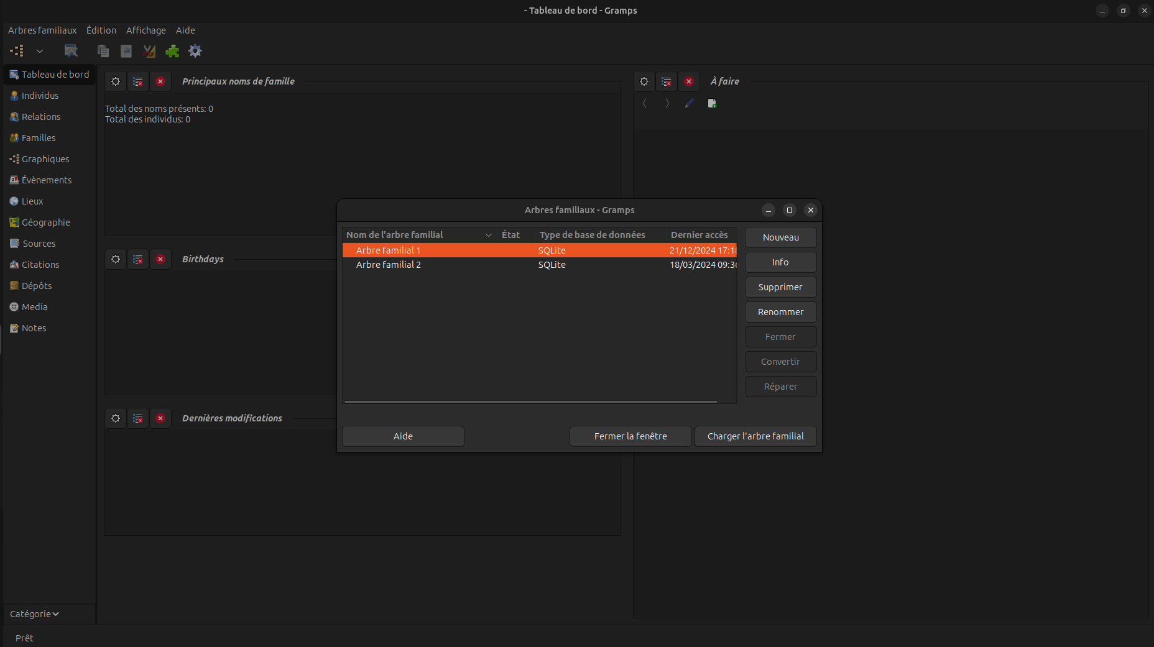
Task: Edit the À faire note with pencil
Action: tap(690, 103)
